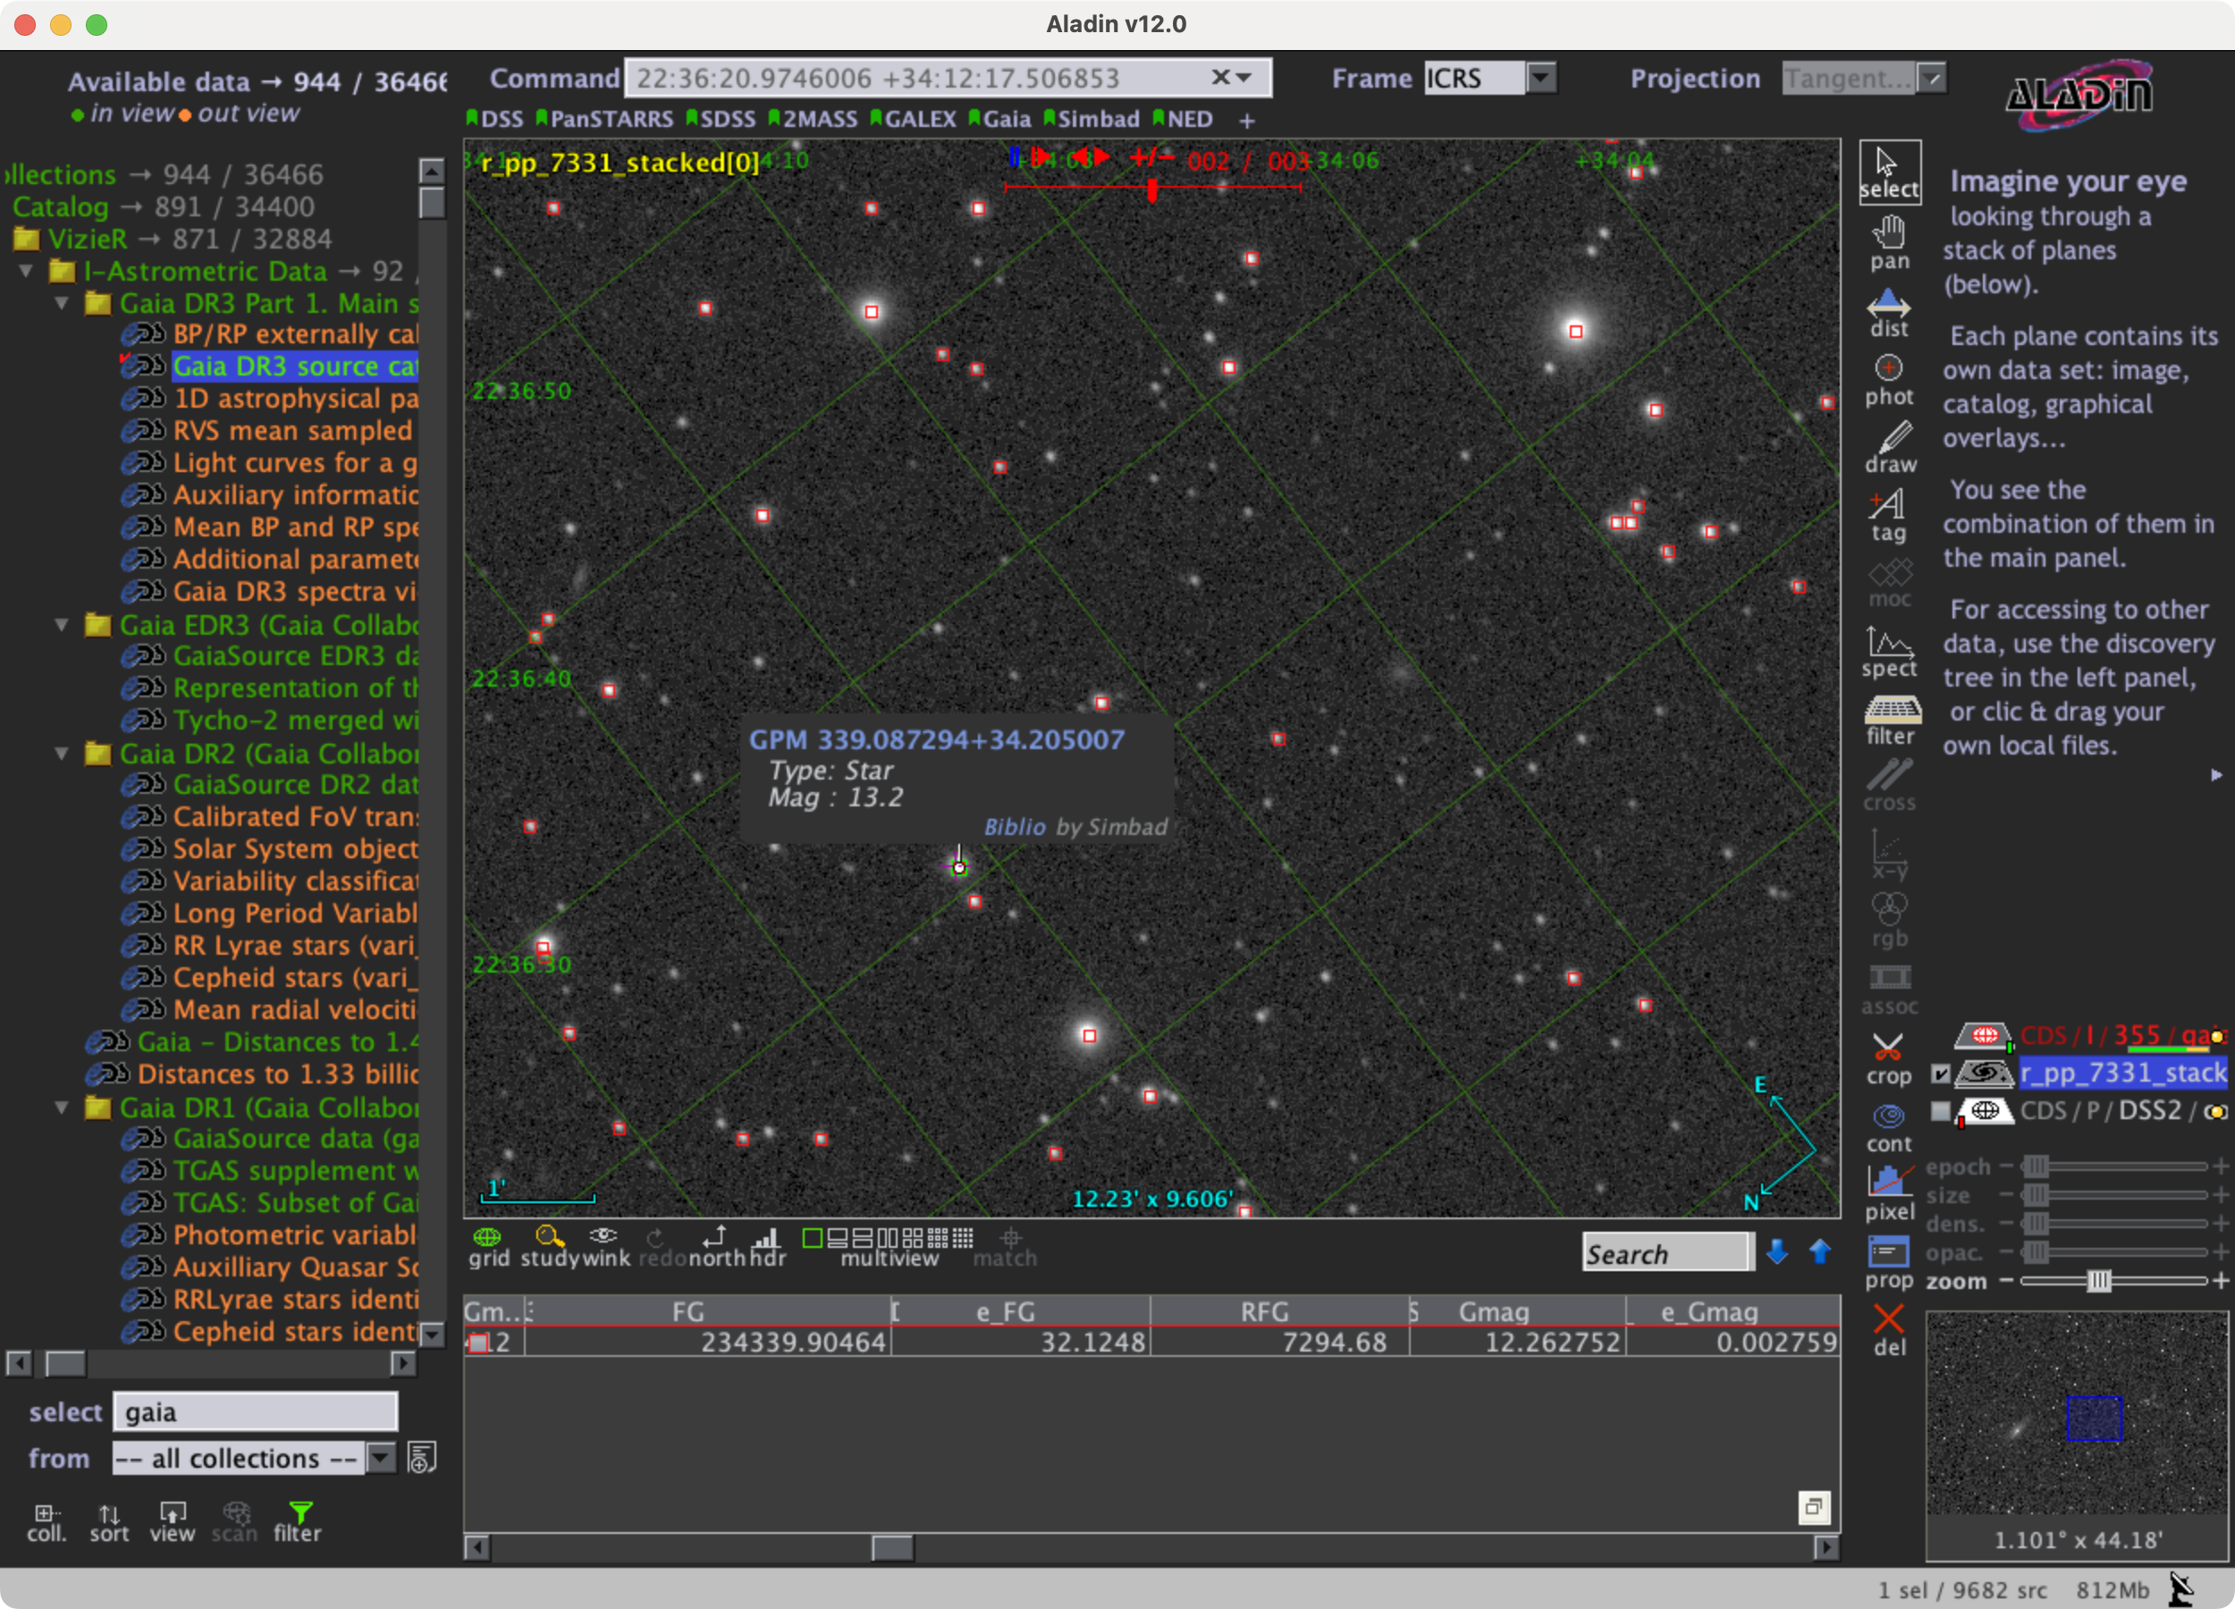The image size is (2235, 1609).
Task: Open the NED bookmark
Action: click(1183, 119)
